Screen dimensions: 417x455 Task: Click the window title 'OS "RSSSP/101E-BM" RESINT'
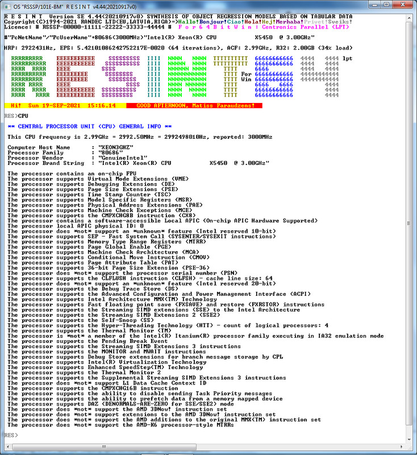(75, 6)
